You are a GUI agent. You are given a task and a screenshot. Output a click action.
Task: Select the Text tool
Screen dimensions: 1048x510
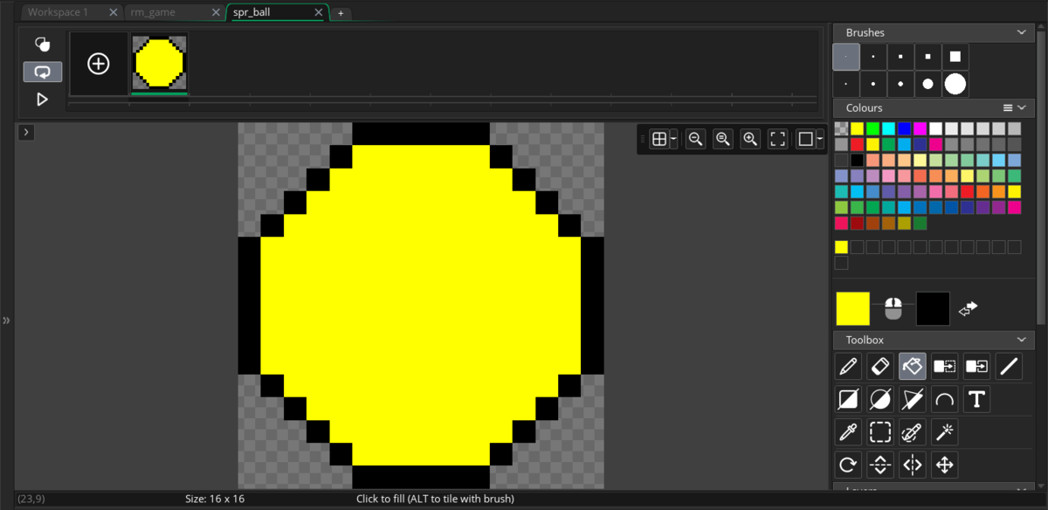pos(976,400)
